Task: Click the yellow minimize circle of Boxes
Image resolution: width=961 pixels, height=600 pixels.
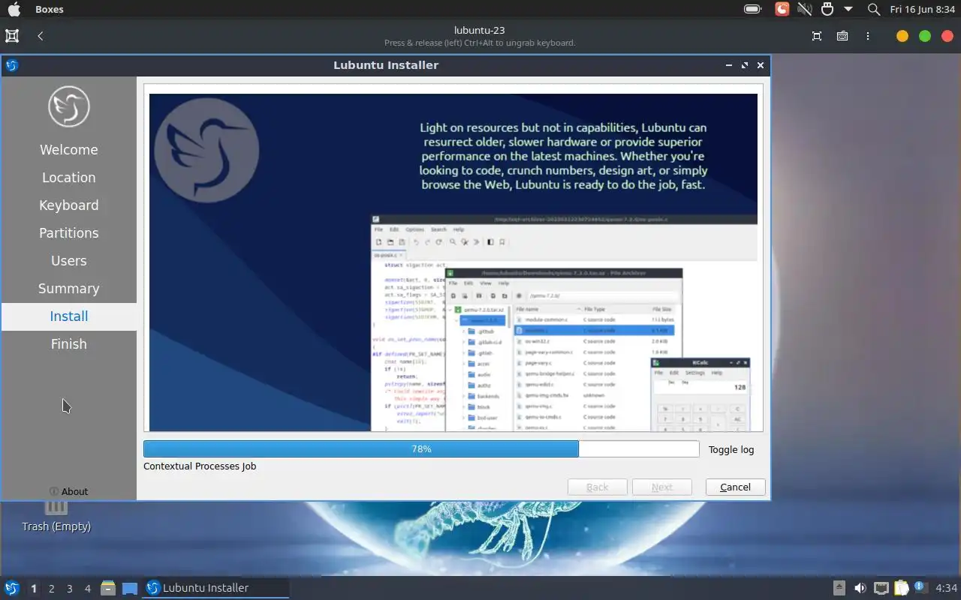Action: (x=902, y=36)
